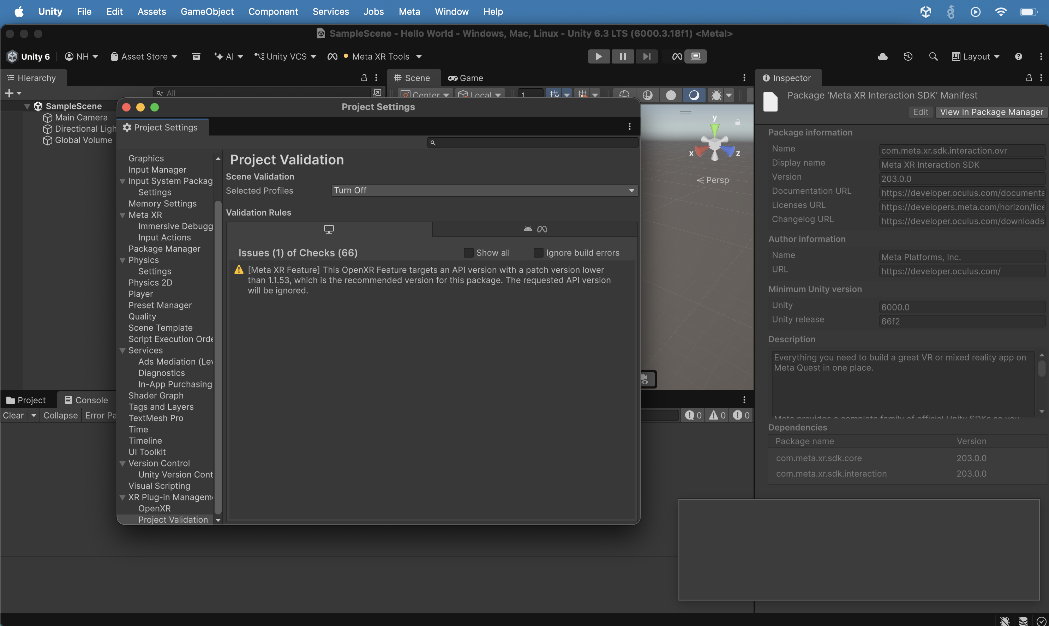Viewport: 1049px width, 626px height.
Task: Advance one frame with the Step button
Action: tap(646, 56)
